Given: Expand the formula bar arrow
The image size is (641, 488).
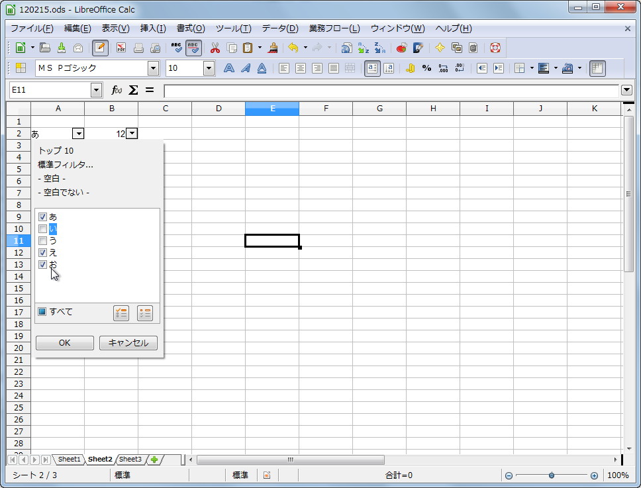Looking at the screenshot, I should [x=626, y=90].
